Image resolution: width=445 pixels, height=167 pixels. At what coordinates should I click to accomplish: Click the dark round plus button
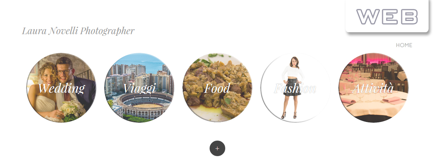pyautogui.click(x=217, y=148)
